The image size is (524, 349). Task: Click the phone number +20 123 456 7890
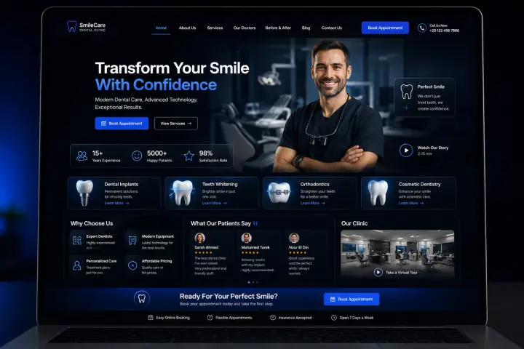click(x=444, y=31)
